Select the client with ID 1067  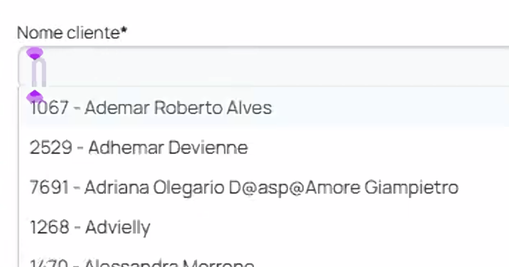coord(151,108)
